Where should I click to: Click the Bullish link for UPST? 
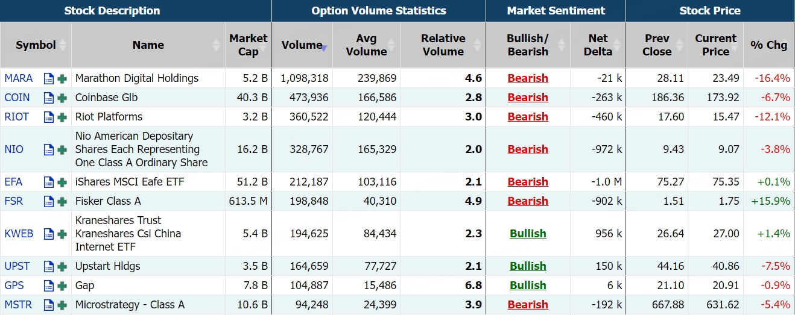pyautogui.click(x=528, y=266)
